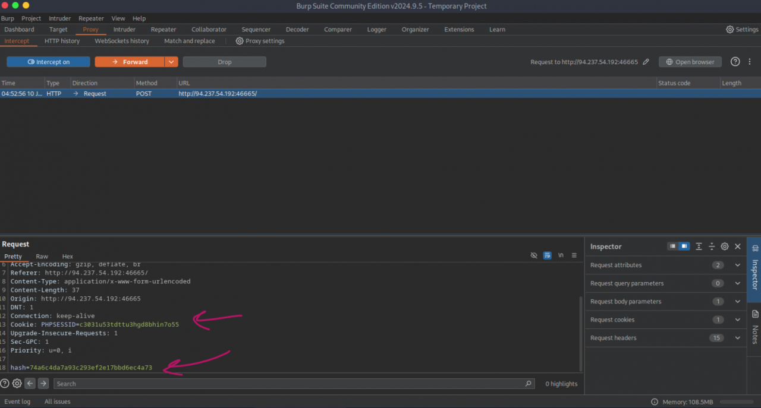
Task: Open the Notes side tab
Action: tap(754, 328)
